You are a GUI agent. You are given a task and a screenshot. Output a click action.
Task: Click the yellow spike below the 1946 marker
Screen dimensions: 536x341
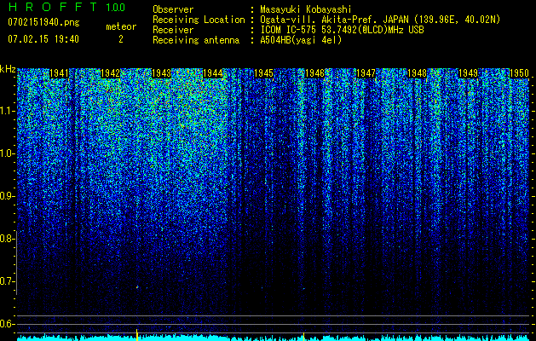tap(304, 337)
